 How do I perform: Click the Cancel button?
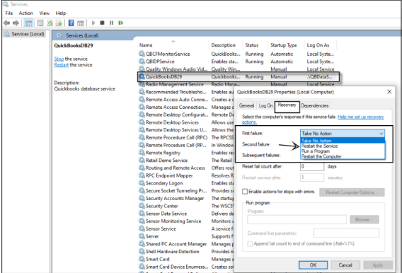tap(345, 265)
